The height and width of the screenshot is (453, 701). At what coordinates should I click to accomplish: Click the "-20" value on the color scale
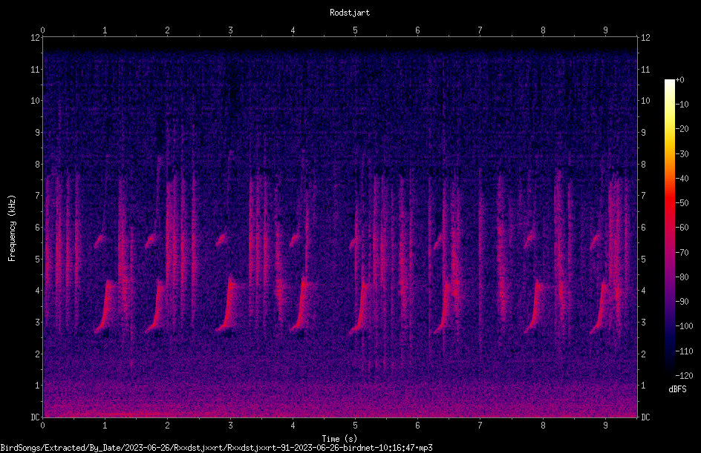682,129
